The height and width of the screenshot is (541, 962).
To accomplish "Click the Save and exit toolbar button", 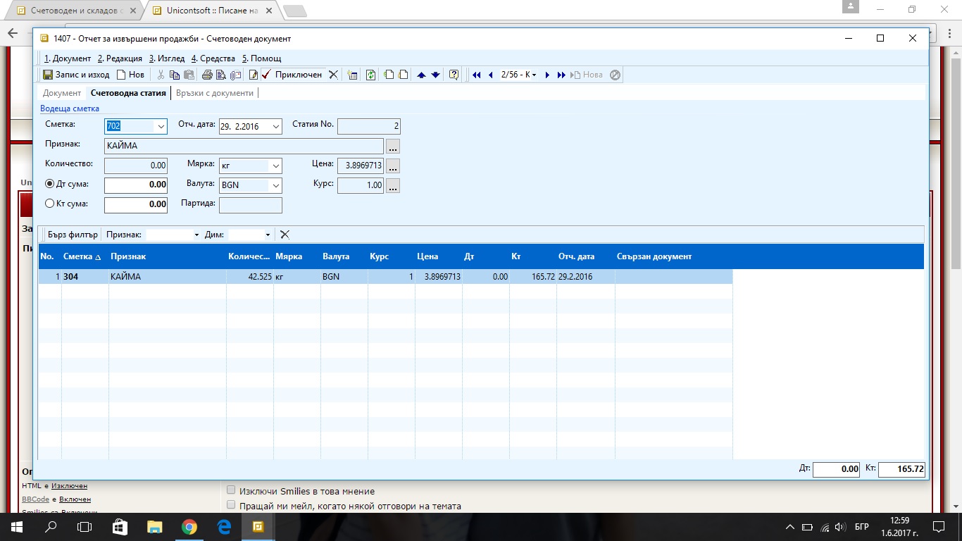I will (x=76, y=75).
